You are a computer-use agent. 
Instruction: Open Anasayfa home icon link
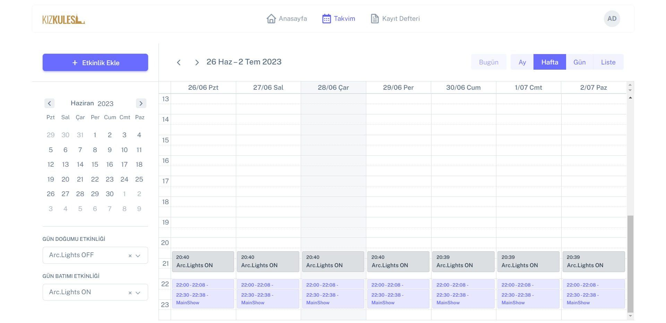(x=271, y=19)
